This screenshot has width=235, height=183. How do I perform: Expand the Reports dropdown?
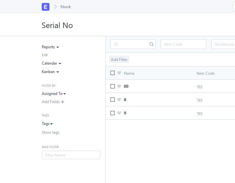coord(50,47)
